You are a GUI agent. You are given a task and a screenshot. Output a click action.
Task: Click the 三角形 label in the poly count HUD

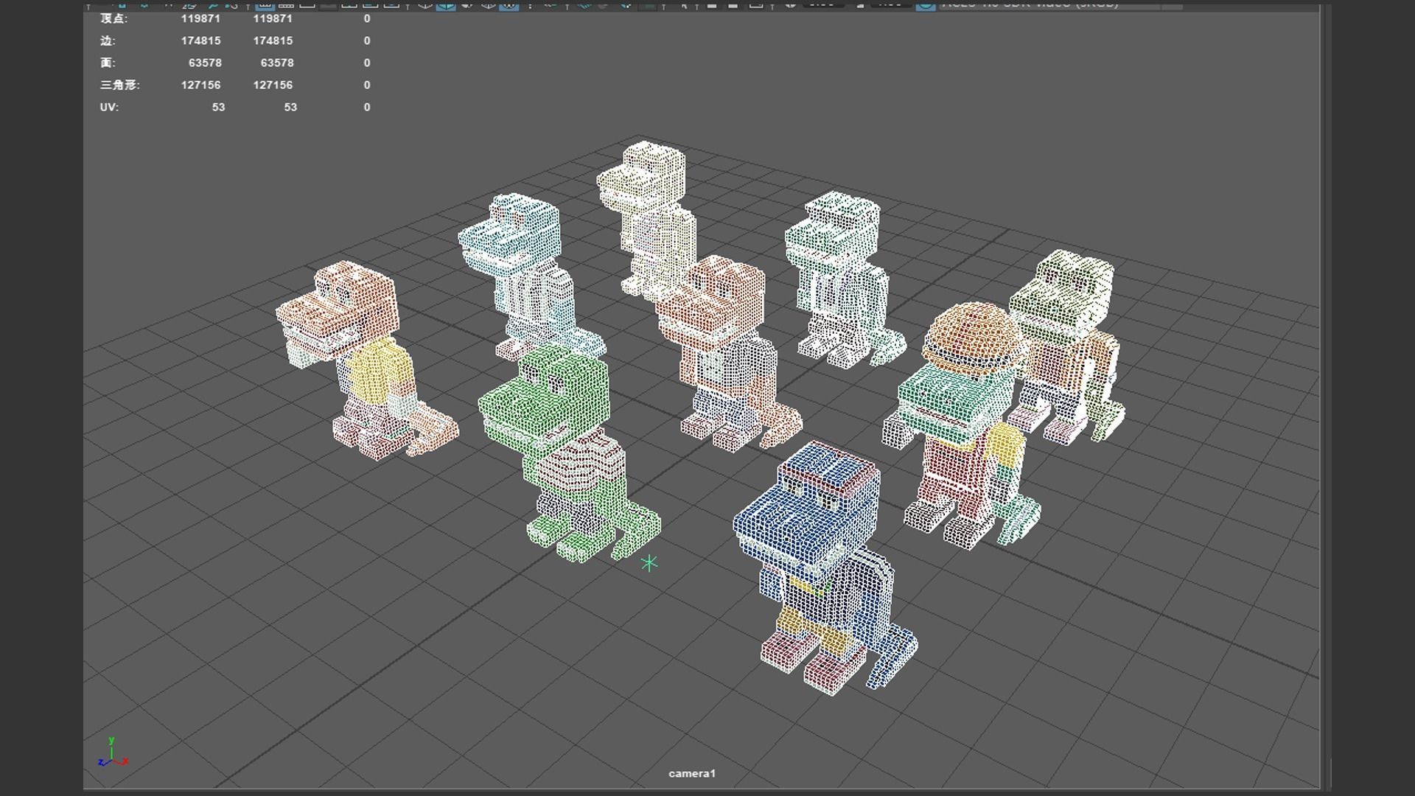coord(119,85)
